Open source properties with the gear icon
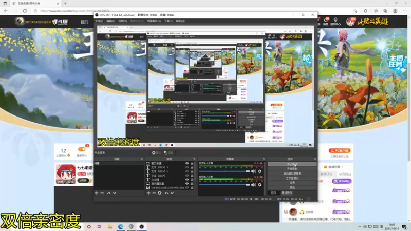The image size is (411, 231). pos(160,193)
